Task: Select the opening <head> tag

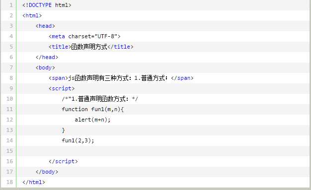Action: coord(45,26)
